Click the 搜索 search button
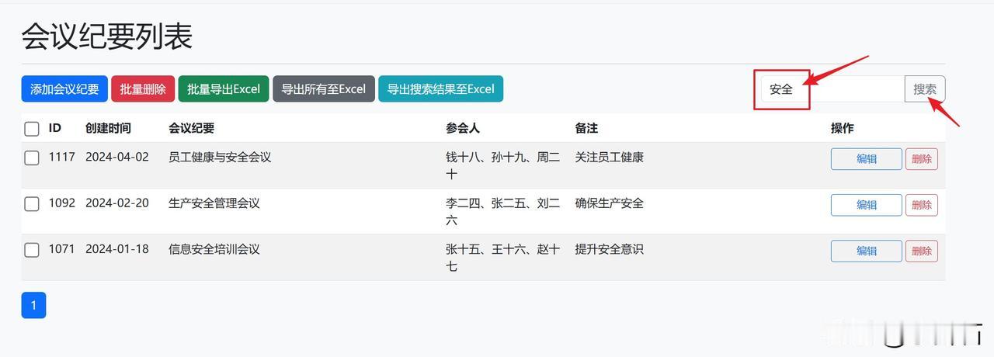Image resolution: width=994 pixels, height=357 pixels. (x=925, y=89)
